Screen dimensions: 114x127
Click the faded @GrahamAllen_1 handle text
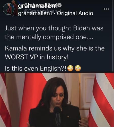click(43, 11)
